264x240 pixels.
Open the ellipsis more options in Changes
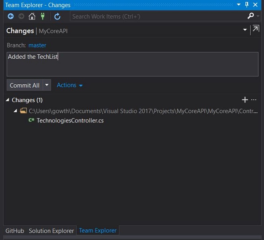coord(254,100)
